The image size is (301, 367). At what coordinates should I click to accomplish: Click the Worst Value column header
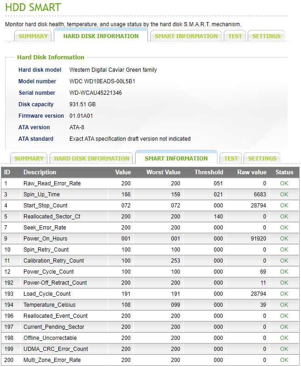coord(163,172)
